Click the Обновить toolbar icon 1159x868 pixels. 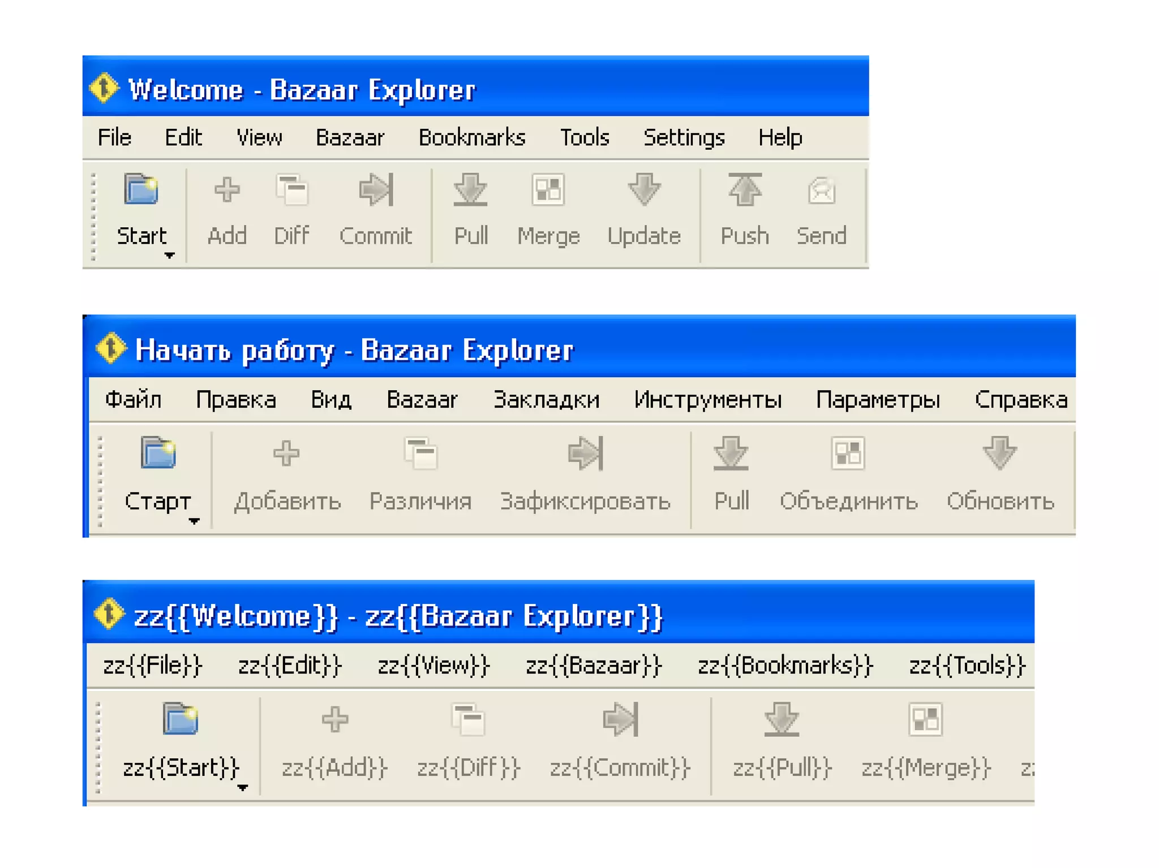pyautogui.click(x=999, y=454)
